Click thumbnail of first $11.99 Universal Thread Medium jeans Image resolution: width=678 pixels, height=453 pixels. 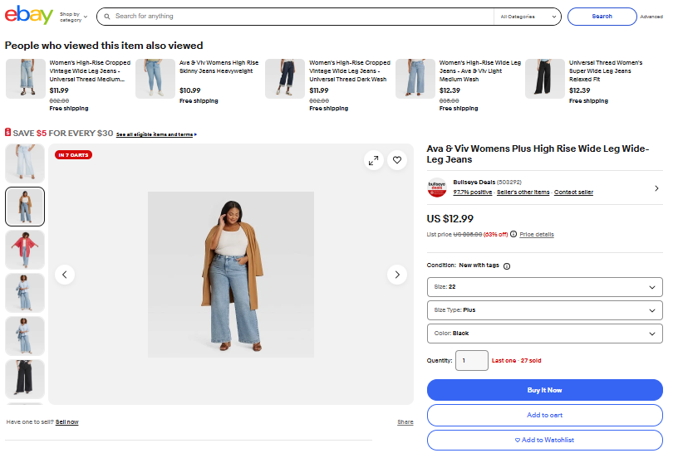click(x=26, y=79)
